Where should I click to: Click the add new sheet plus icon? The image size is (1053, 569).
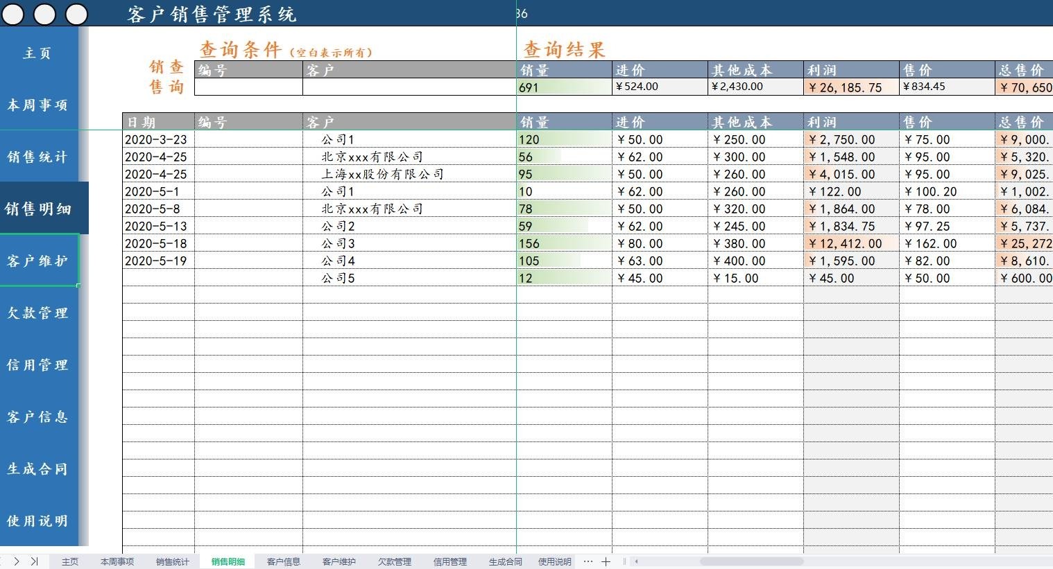coord(606,561)
